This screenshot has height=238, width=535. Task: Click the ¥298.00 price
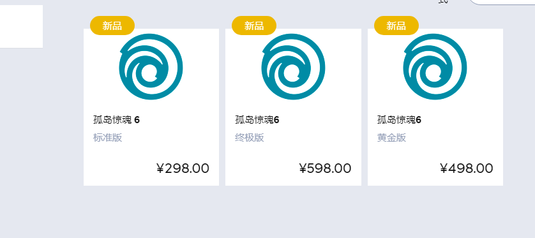[x=183, y=168]
